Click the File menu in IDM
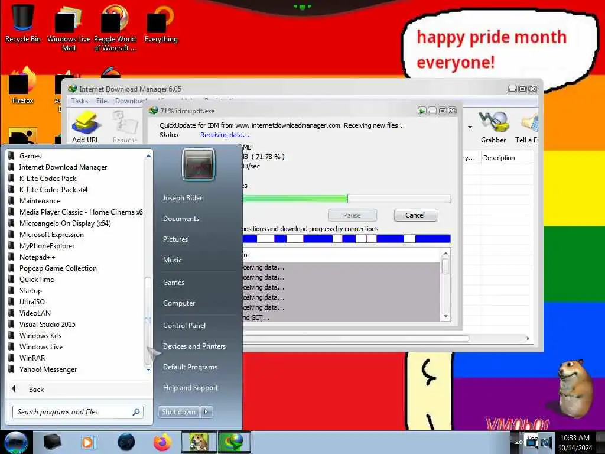The width and height of the screenshot is (605, 454). [102, 101]
